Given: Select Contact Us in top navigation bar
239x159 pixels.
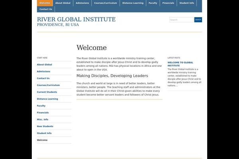Looking at the screenshot, I should pyautogui.click(x=46, y=9).
